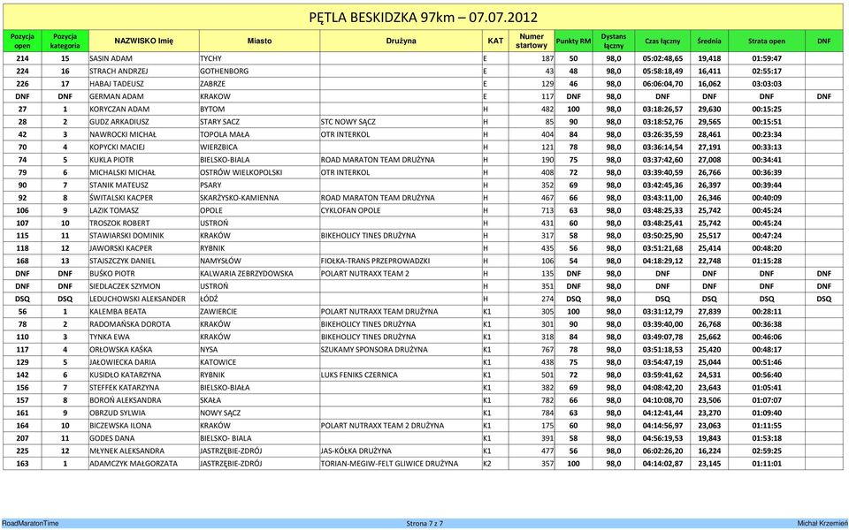Select average speed 29,565
This screenshot has width=849, height=530.
[709, 122]
